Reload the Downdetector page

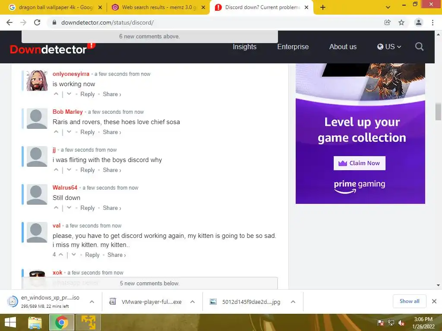click(37, 22)
